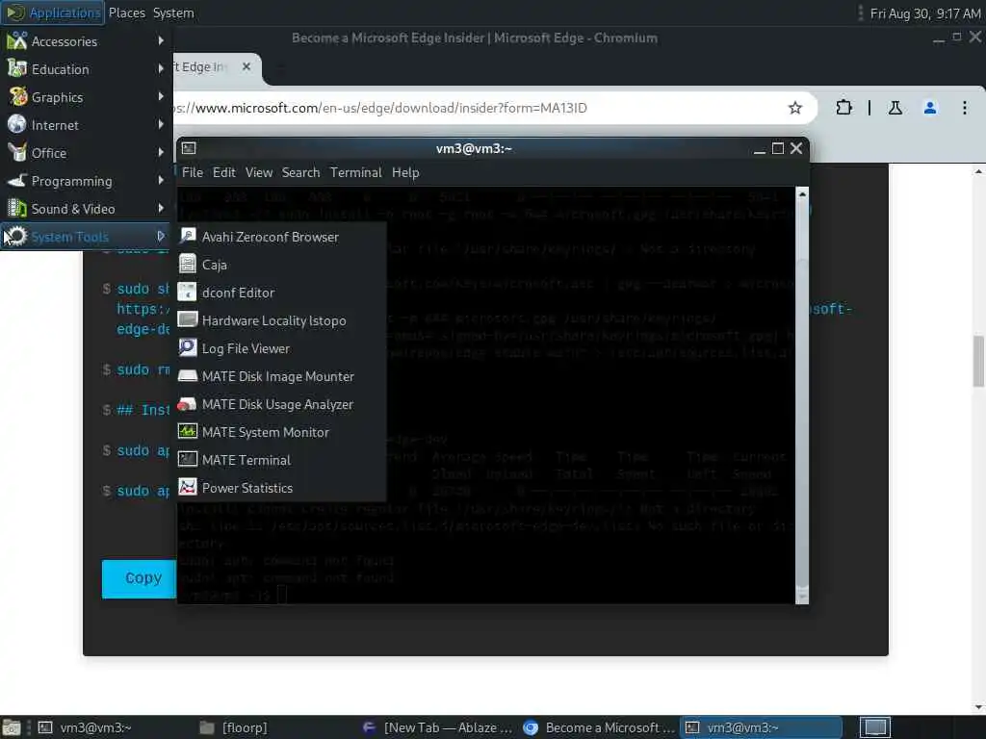Expand the Education category
Image resolution: width=986 pixels, height=739 pixels.
click(86, 69)
